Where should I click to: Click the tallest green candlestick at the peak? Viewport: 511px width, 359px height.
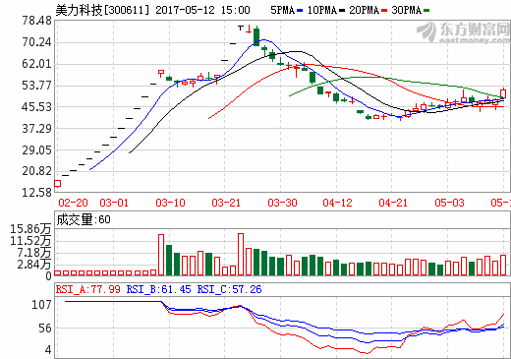(x=256, y=35)
